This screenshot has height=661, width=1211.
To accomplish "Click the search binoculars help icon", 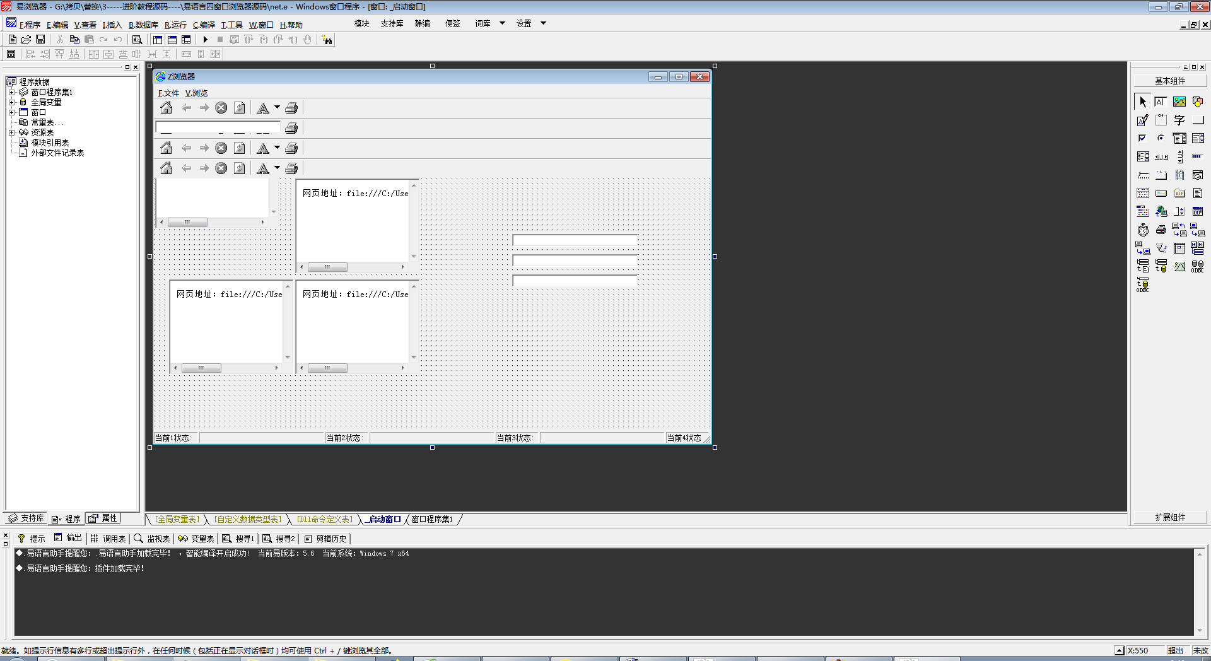I will 327,40.
